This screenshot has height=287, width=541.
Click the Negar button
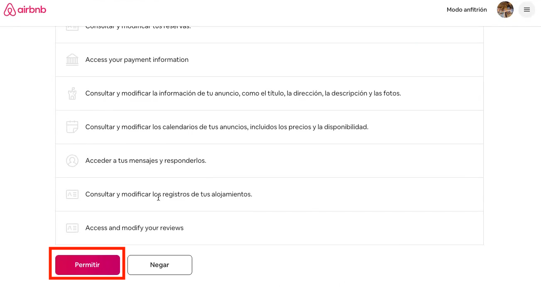160,265
